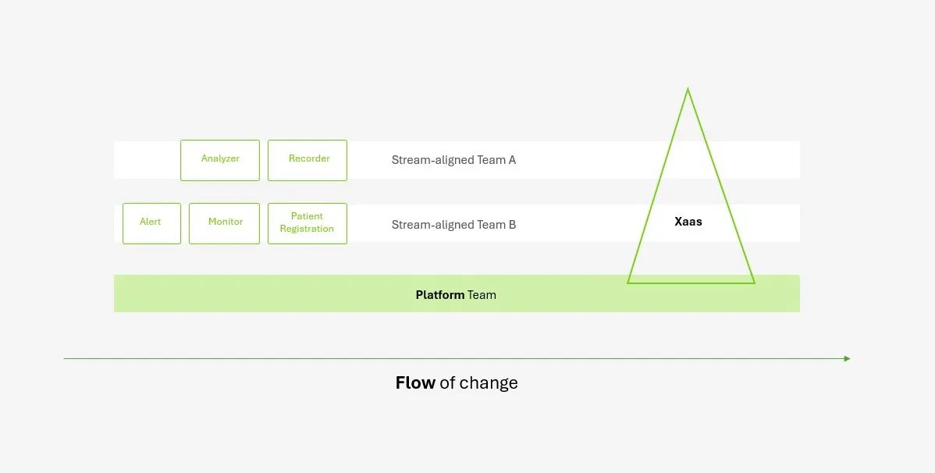This screenshot has height=473, width=935.
Task: Click the Stream-aligned Team B label
Action: coord(453,225)
